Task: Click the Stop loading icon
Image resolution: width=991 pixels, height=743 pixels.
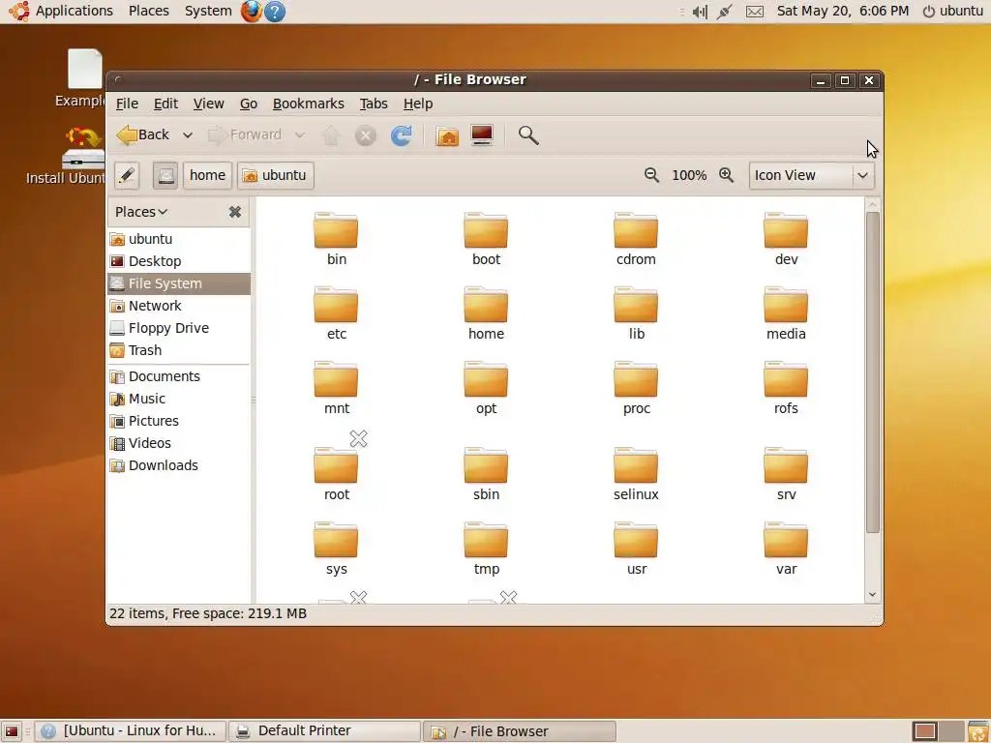Action: (x=365, y=135)
